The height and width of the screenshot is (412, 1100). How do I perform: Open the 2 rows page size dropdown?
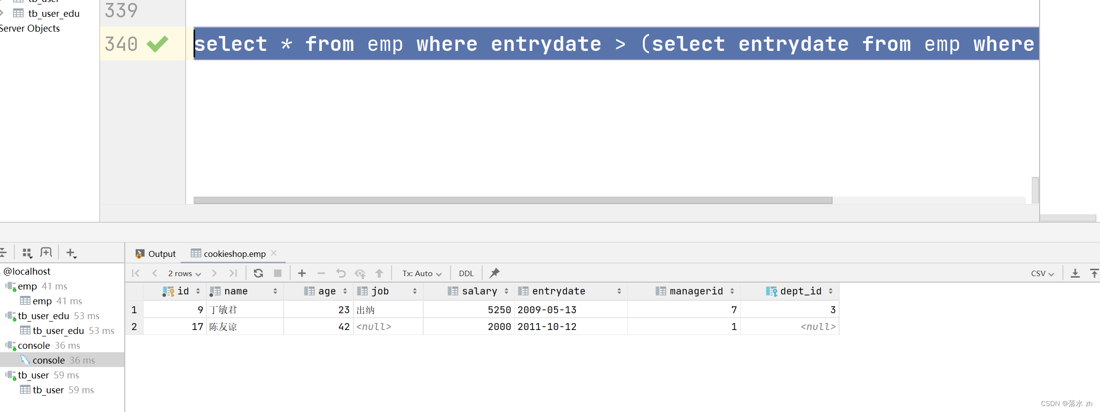(x=185, y=273)
